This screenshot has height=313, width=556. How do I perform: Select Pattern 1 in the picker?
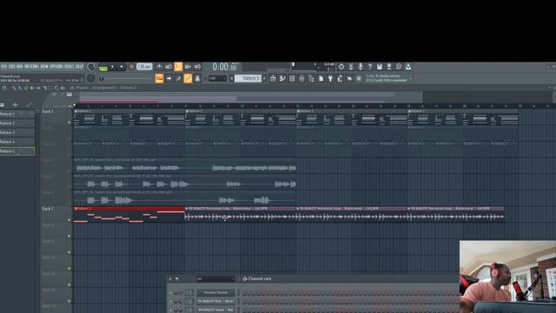[x=17, y=114]
